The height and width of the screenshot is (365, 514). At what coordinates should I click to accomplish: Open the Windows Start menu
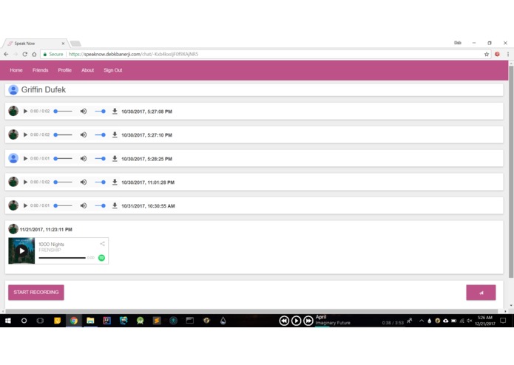point(8,321)
